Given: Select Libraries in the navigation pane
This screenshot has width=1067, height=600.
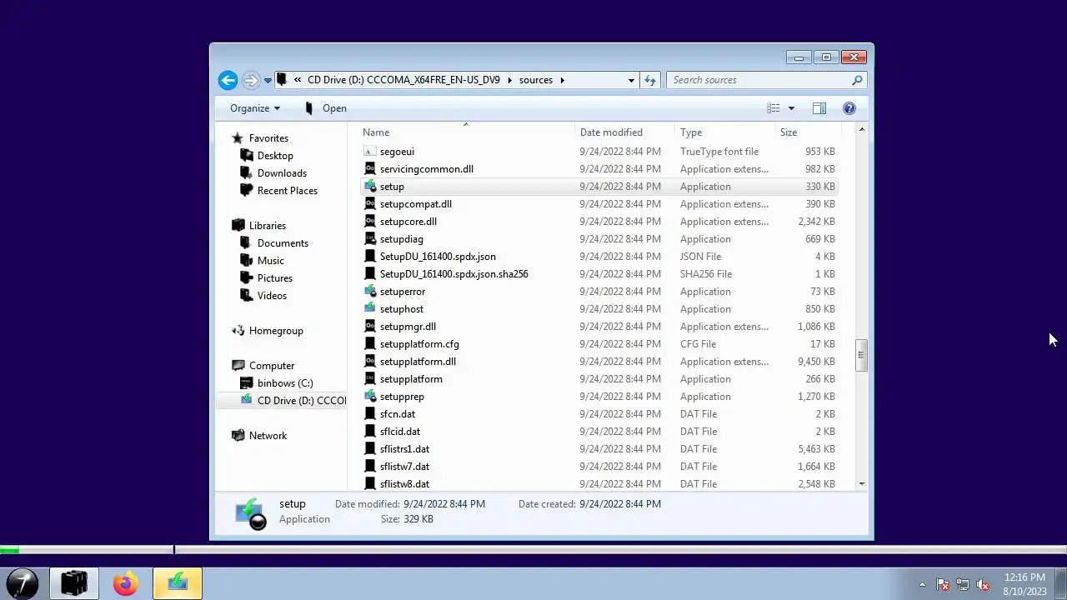Looking at the screenshot, I should pos(267,226).
